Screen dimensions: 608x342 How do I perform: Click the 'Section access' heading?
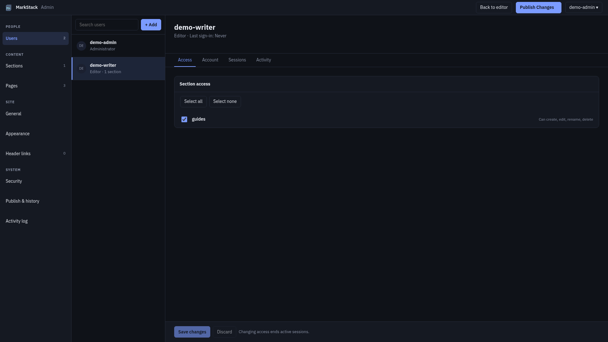tap(195, 84)
